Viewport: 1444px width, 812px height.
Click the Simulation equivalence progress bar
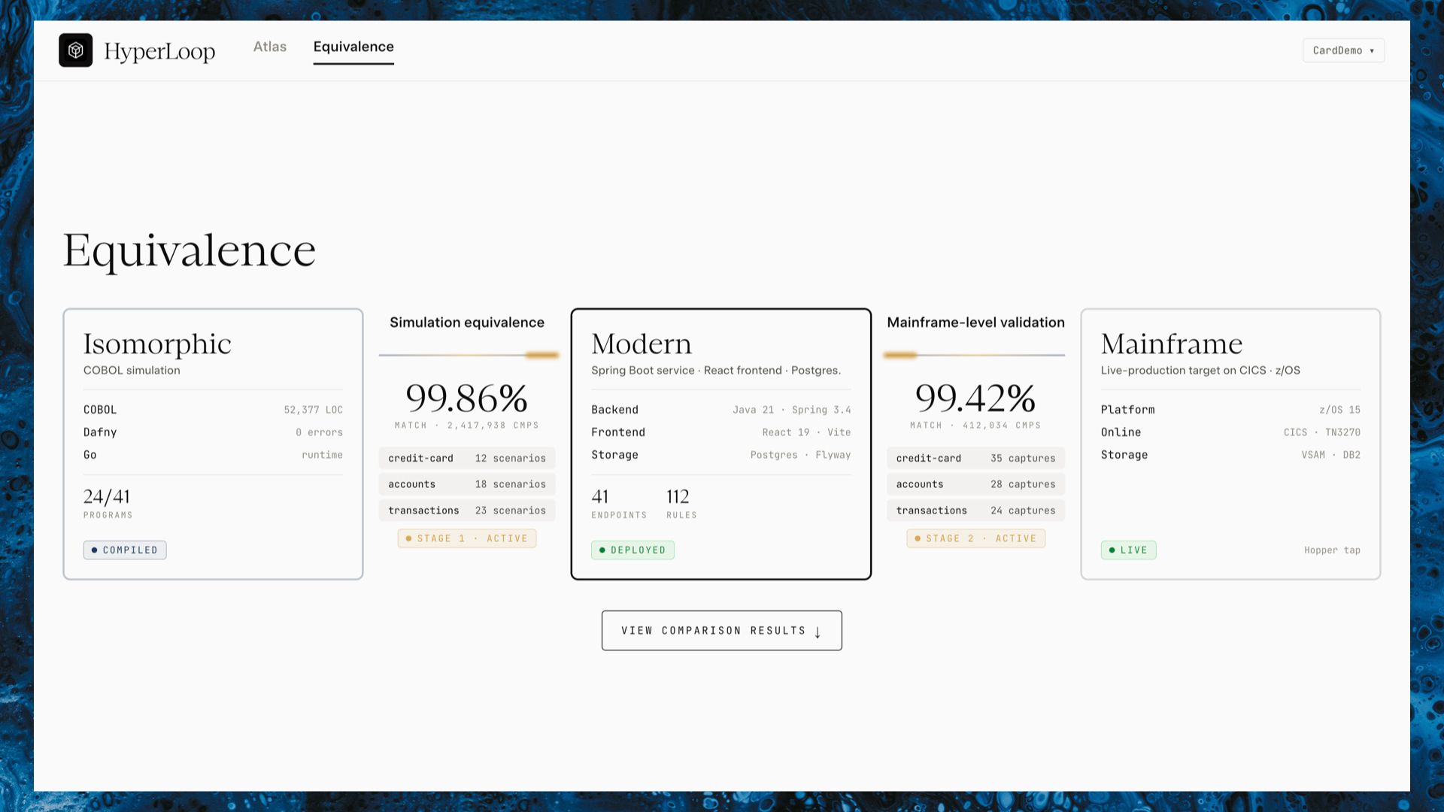pyautogui.click(x=469, y=355)
